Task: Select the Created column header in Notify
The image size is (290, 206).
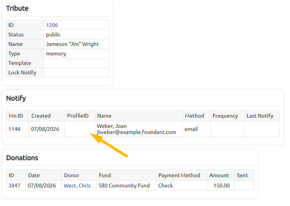Action: tap(46, 116)
